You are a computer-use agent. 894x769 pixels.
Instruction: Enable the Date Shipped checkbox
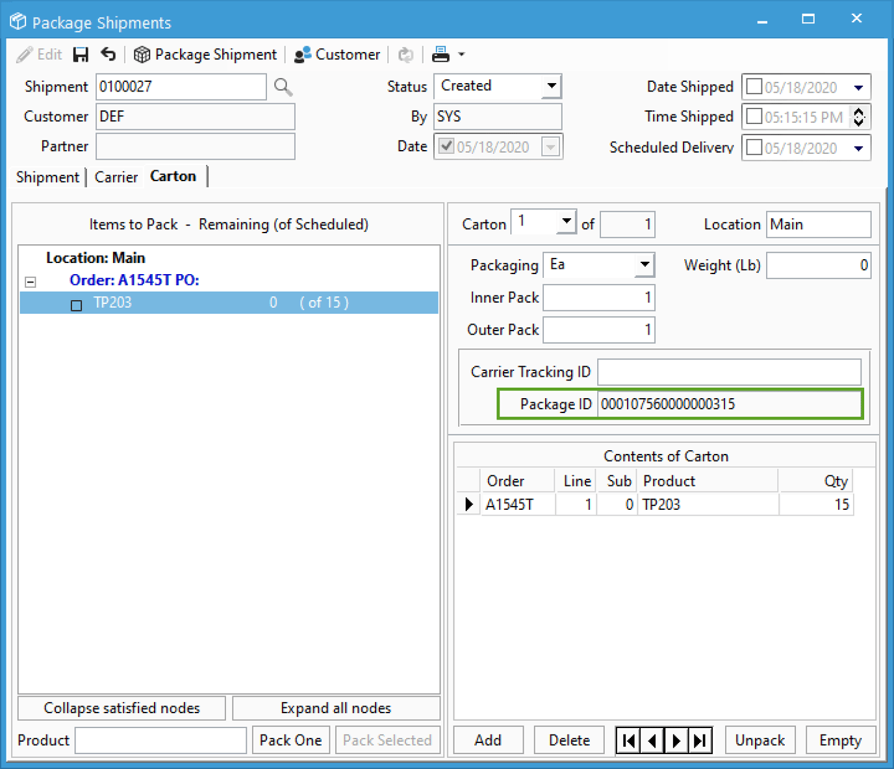click(754, 86)
